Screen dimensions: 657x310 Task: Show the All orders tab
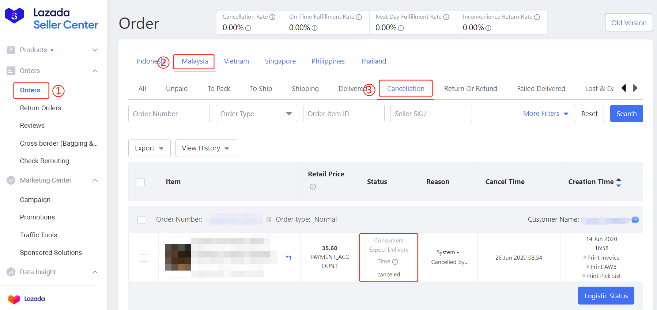(142, 89)
